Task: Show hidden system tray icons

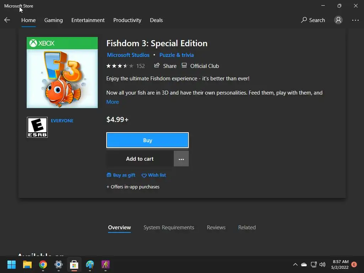Action: pos(295,264)
